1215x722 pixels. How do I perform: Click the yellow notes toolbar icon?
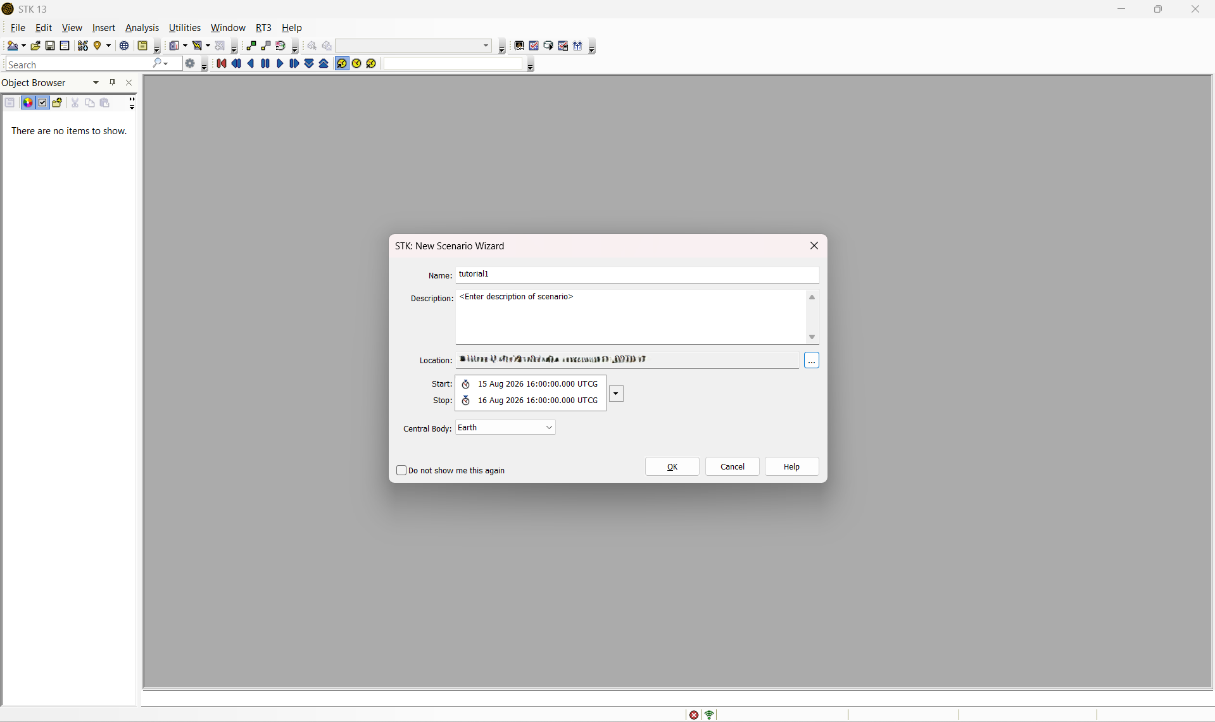(x=142, y=46)
